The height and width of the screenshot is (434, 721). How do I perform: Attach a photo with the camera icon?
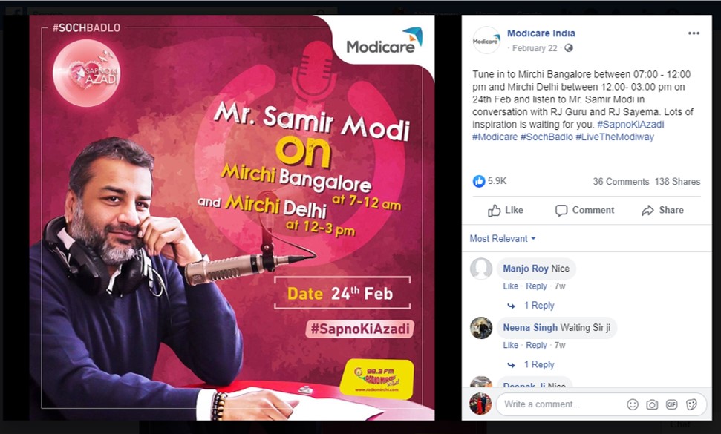651,404
